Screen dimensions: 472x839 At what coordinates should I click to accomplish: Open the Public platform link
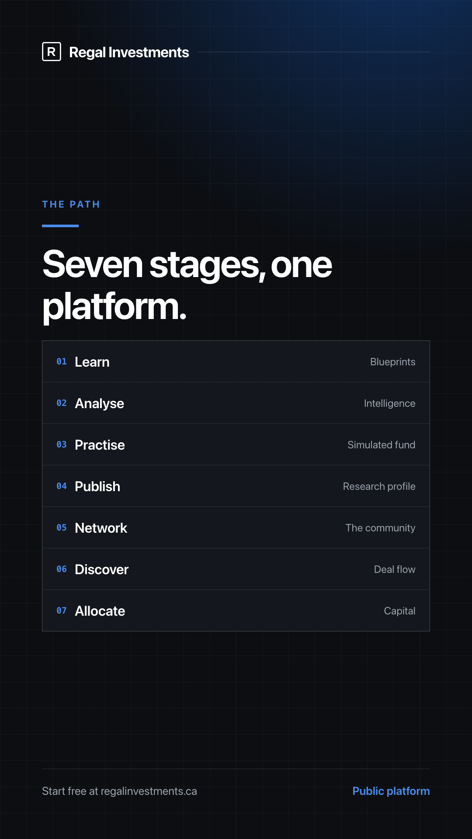(391, 791)
